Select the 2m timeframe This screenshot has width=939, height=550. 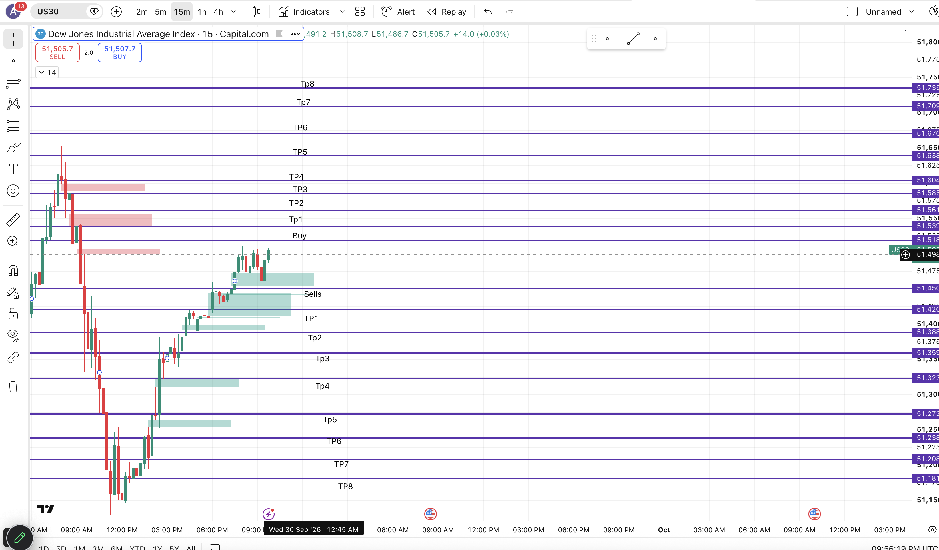(x=142, y=12)
